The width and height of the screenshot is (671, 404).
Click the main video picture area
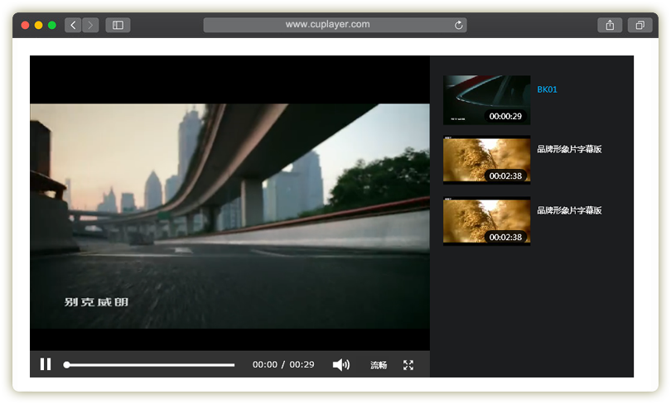(229, 215)
